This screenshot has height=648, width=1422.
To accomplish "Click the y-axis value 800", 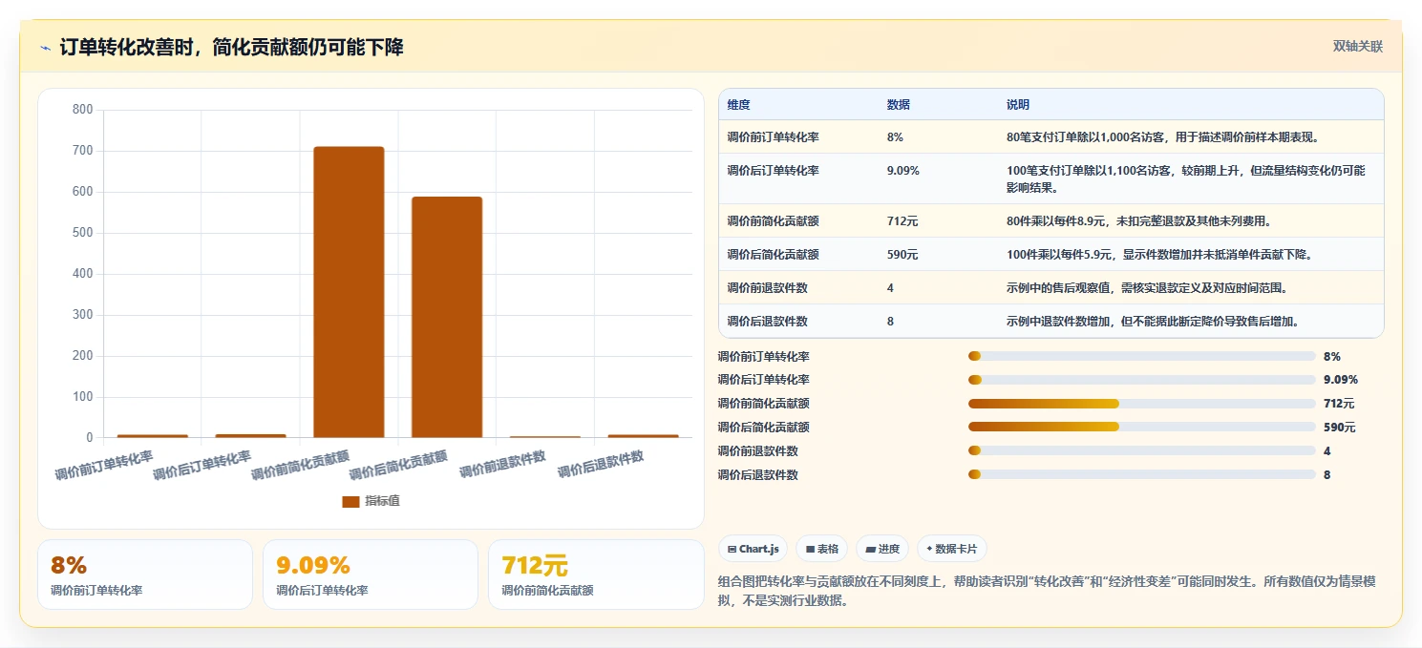I will [x=83, y=110].
